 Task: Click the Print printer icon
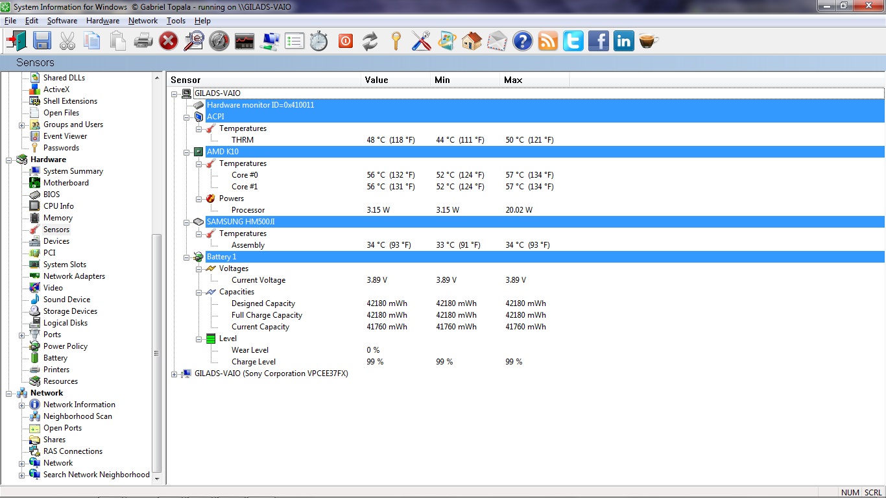coord(143,41)
